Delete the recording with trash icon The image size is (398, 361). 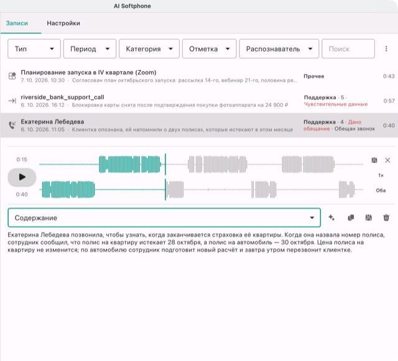[386, 217]
